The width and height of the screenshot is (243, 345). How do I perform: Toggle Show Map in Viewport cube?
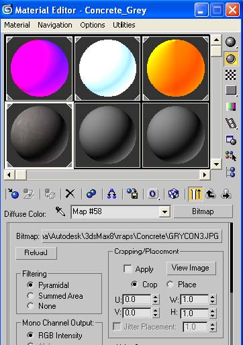click(173, 194)
